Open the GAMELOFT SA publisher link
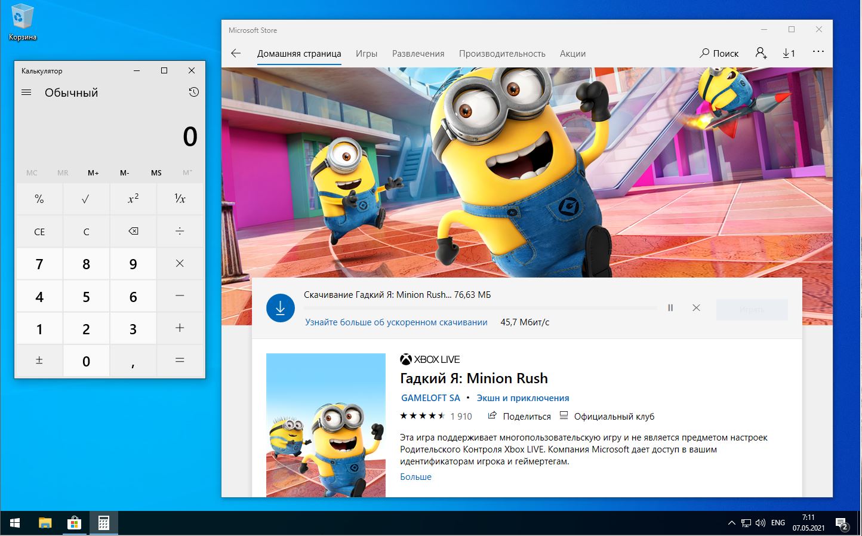This screenshot has width=862, height=536. pyautogui.click(x=430, y=398)
